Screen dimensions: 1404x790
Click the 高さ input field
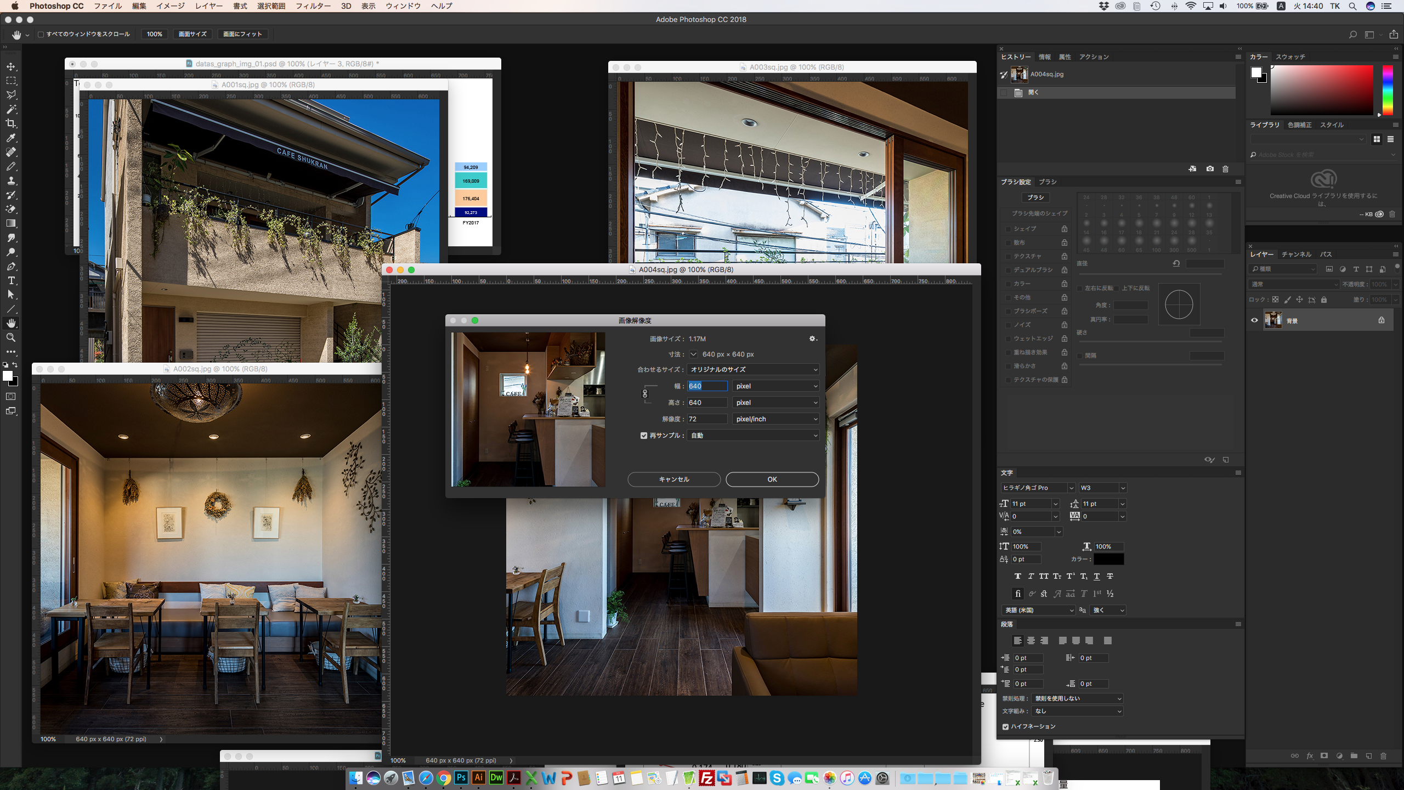707,403
